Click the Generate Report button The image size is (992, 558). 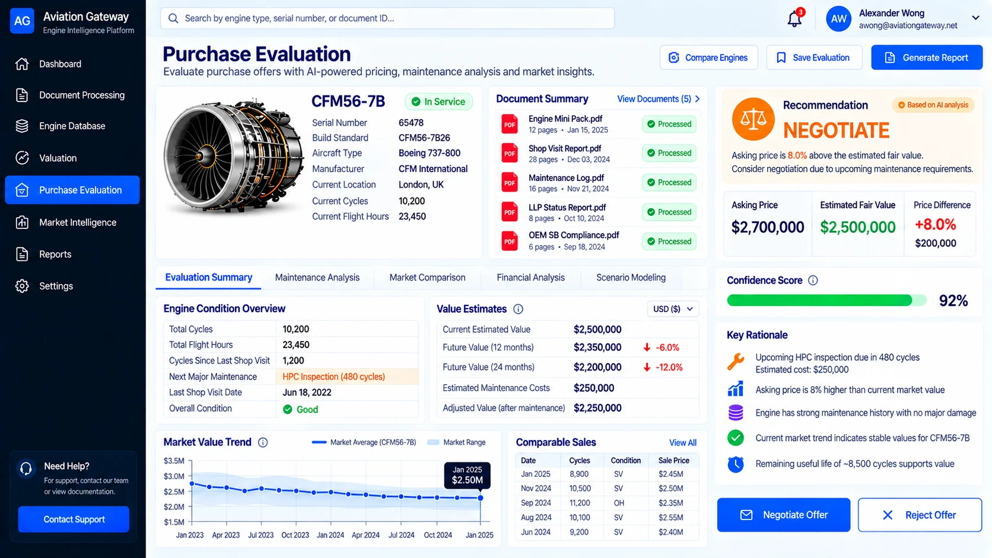927,58
